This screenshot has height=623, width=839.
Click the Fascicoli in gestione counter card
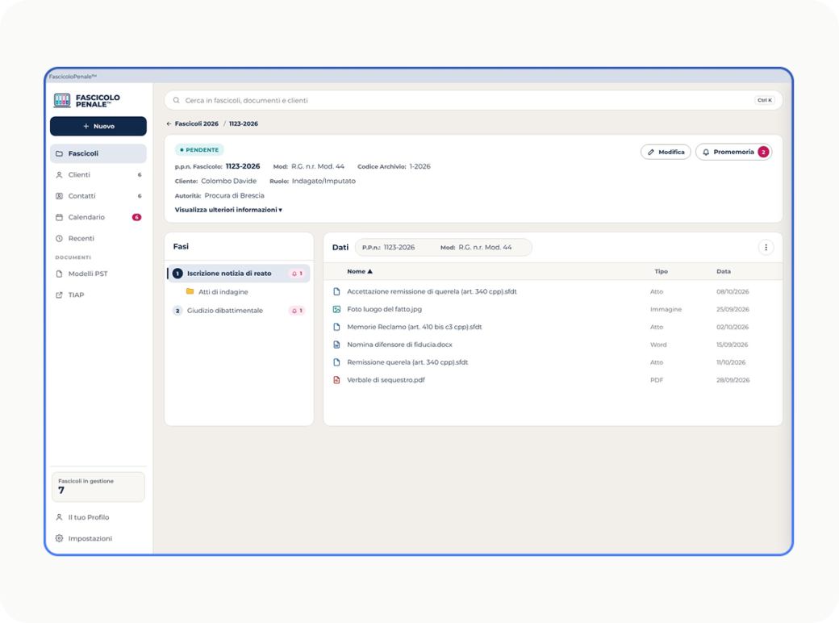click(98, 487)
